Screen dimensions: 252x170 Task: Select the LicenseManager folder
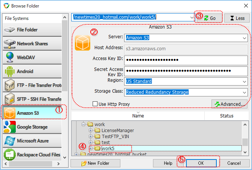pyautogui.click(x=118, y=131)
